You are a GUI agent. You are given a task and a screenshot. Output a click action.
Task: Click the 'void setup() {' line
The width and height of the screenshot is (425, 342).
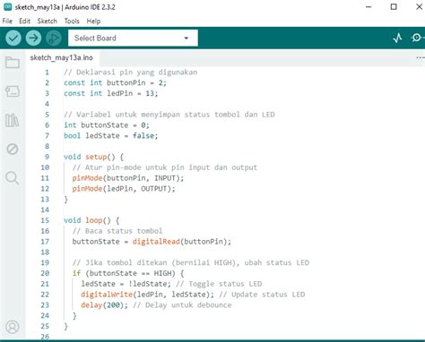[x=93, y=157]
